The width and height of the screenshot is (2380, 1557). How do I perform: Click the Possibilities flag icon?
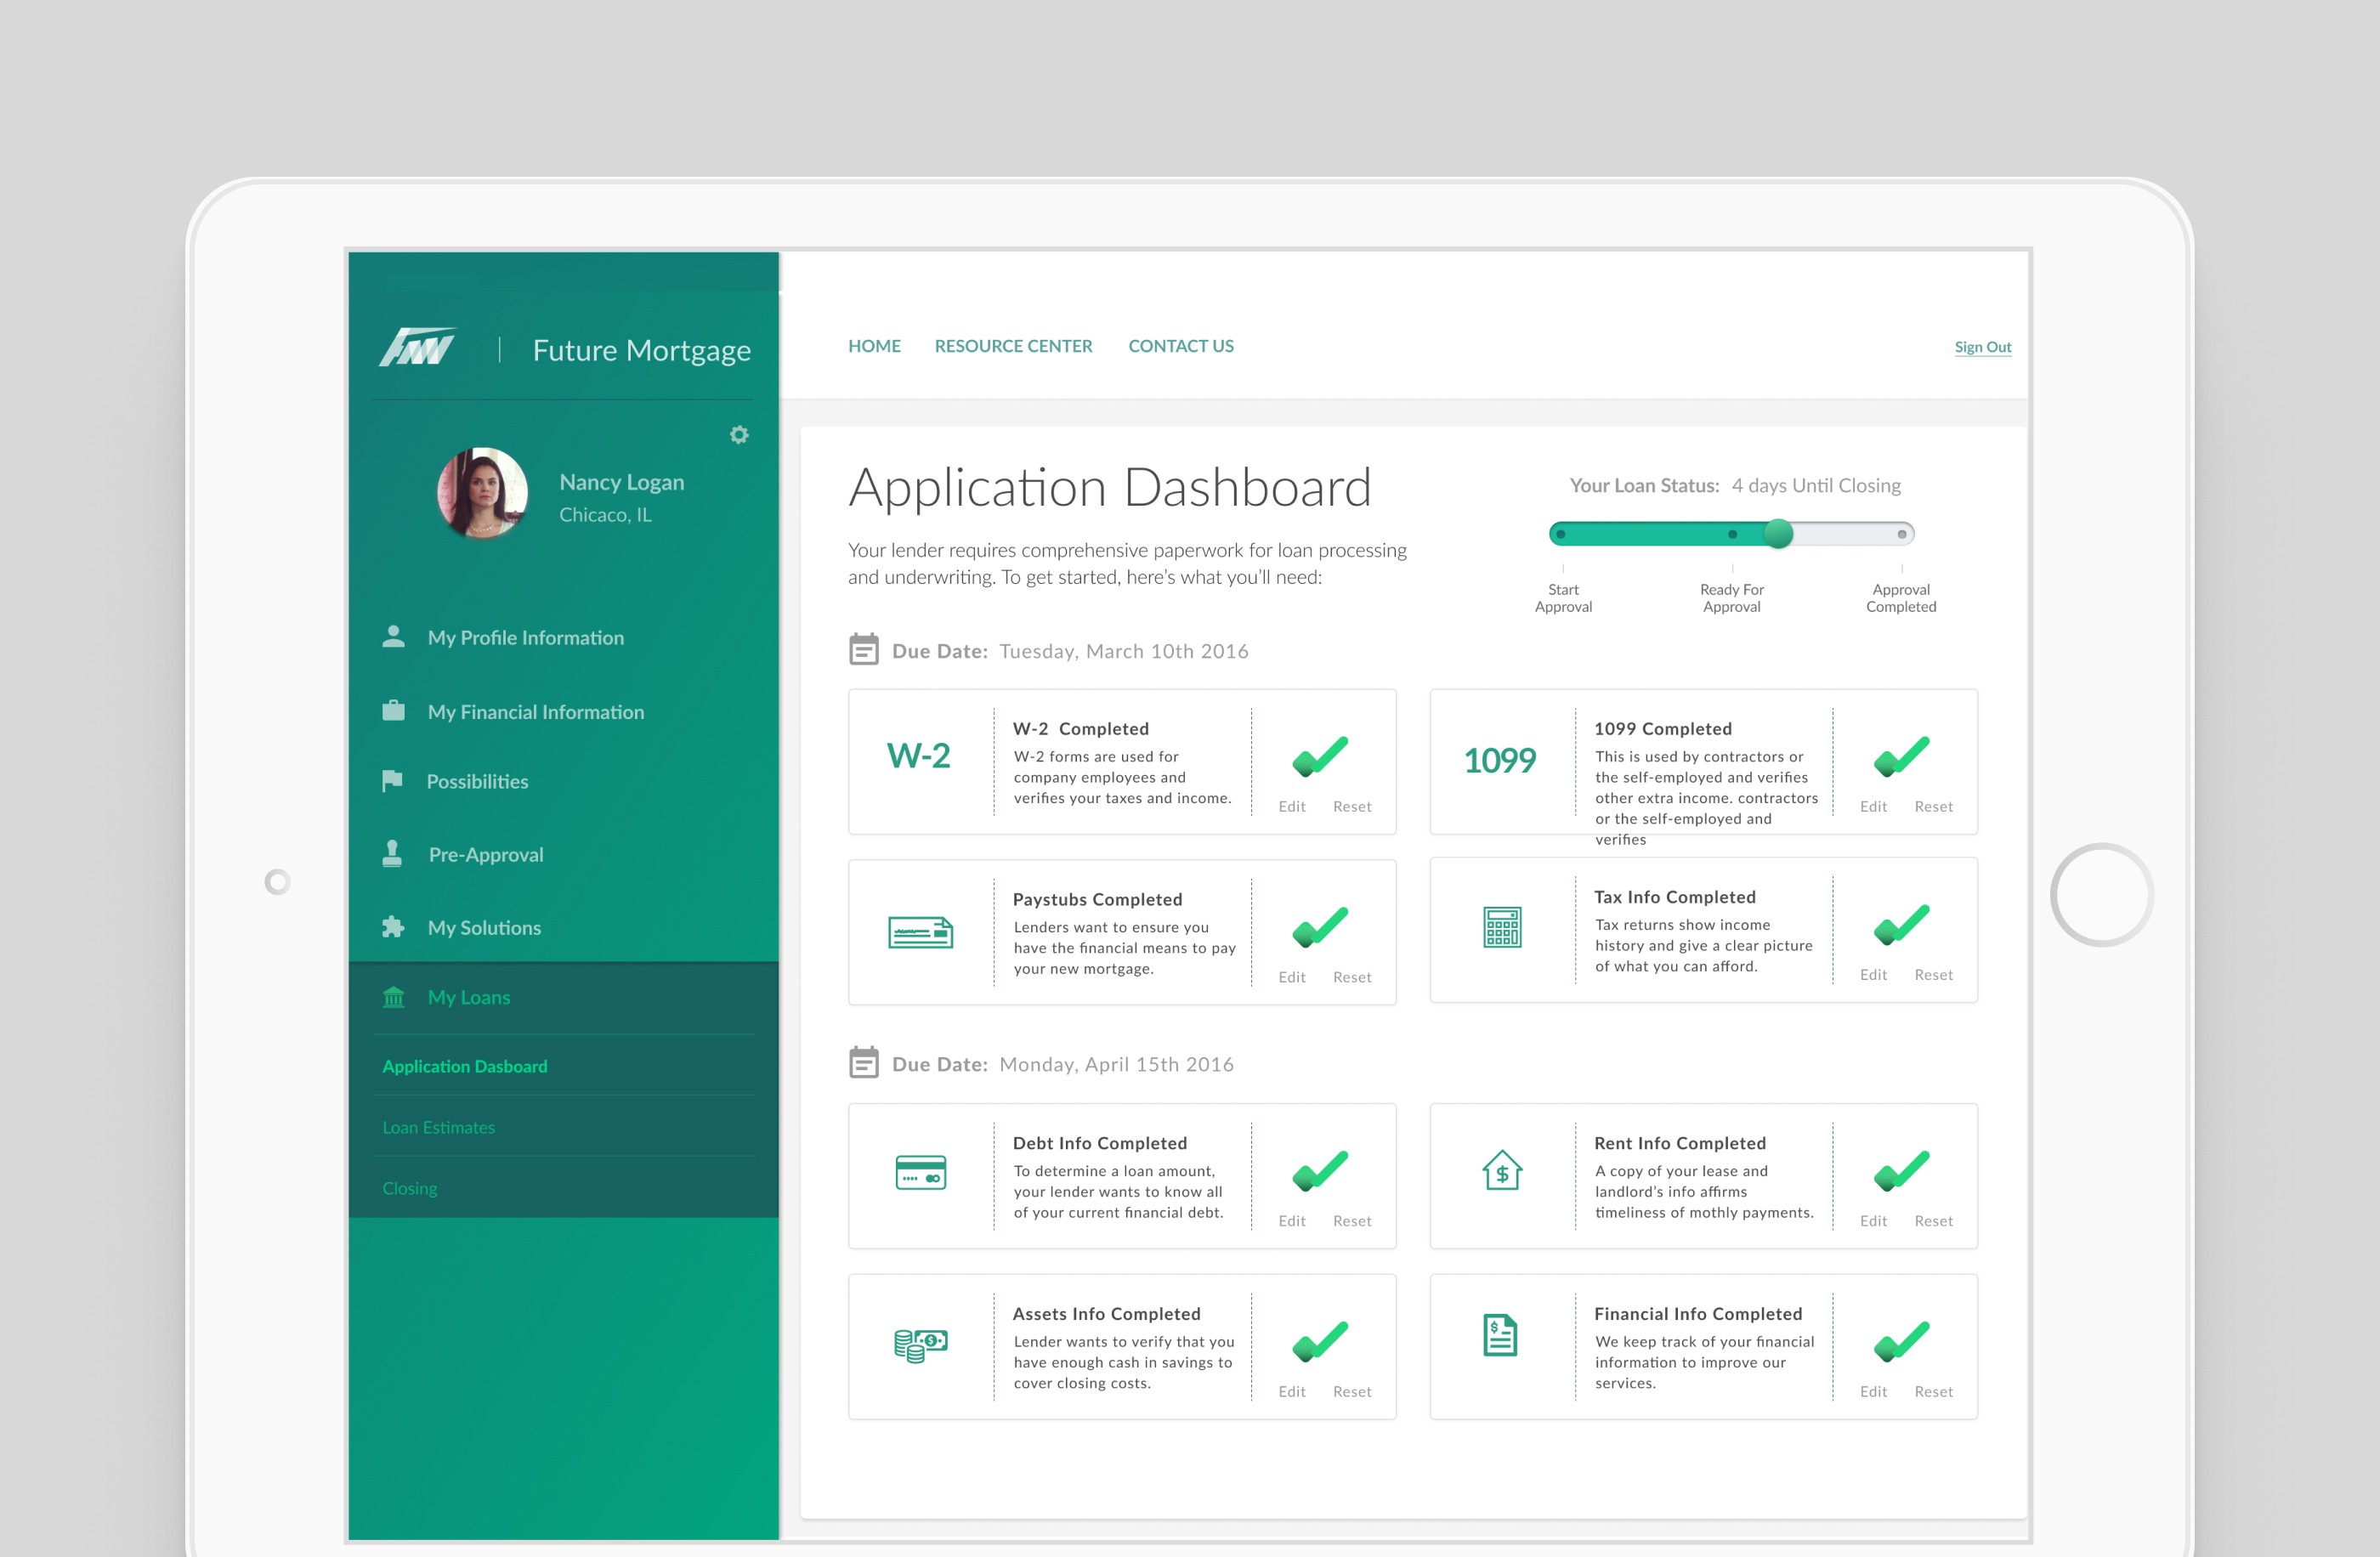394,780
